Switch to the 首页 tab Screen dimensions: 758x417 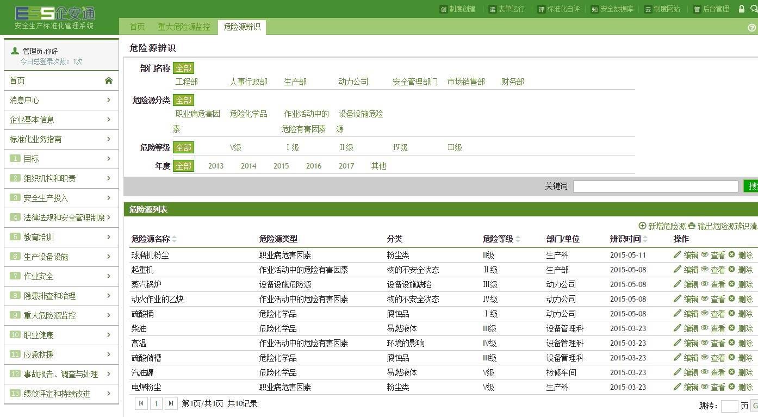pos(138,27)
